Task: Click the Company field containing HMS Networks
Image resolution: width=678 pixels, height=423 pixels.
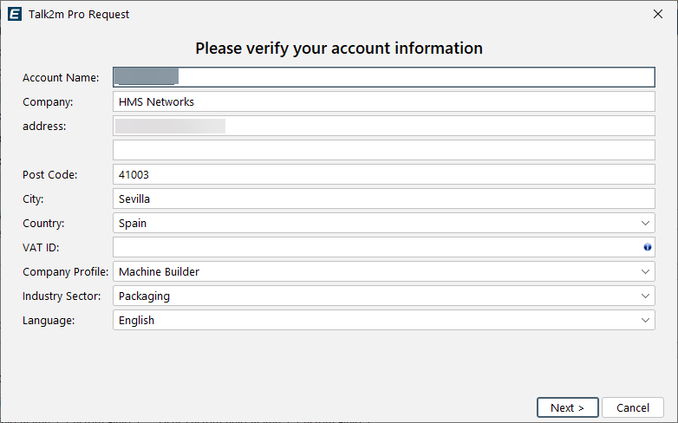Action: pos(383,101)
